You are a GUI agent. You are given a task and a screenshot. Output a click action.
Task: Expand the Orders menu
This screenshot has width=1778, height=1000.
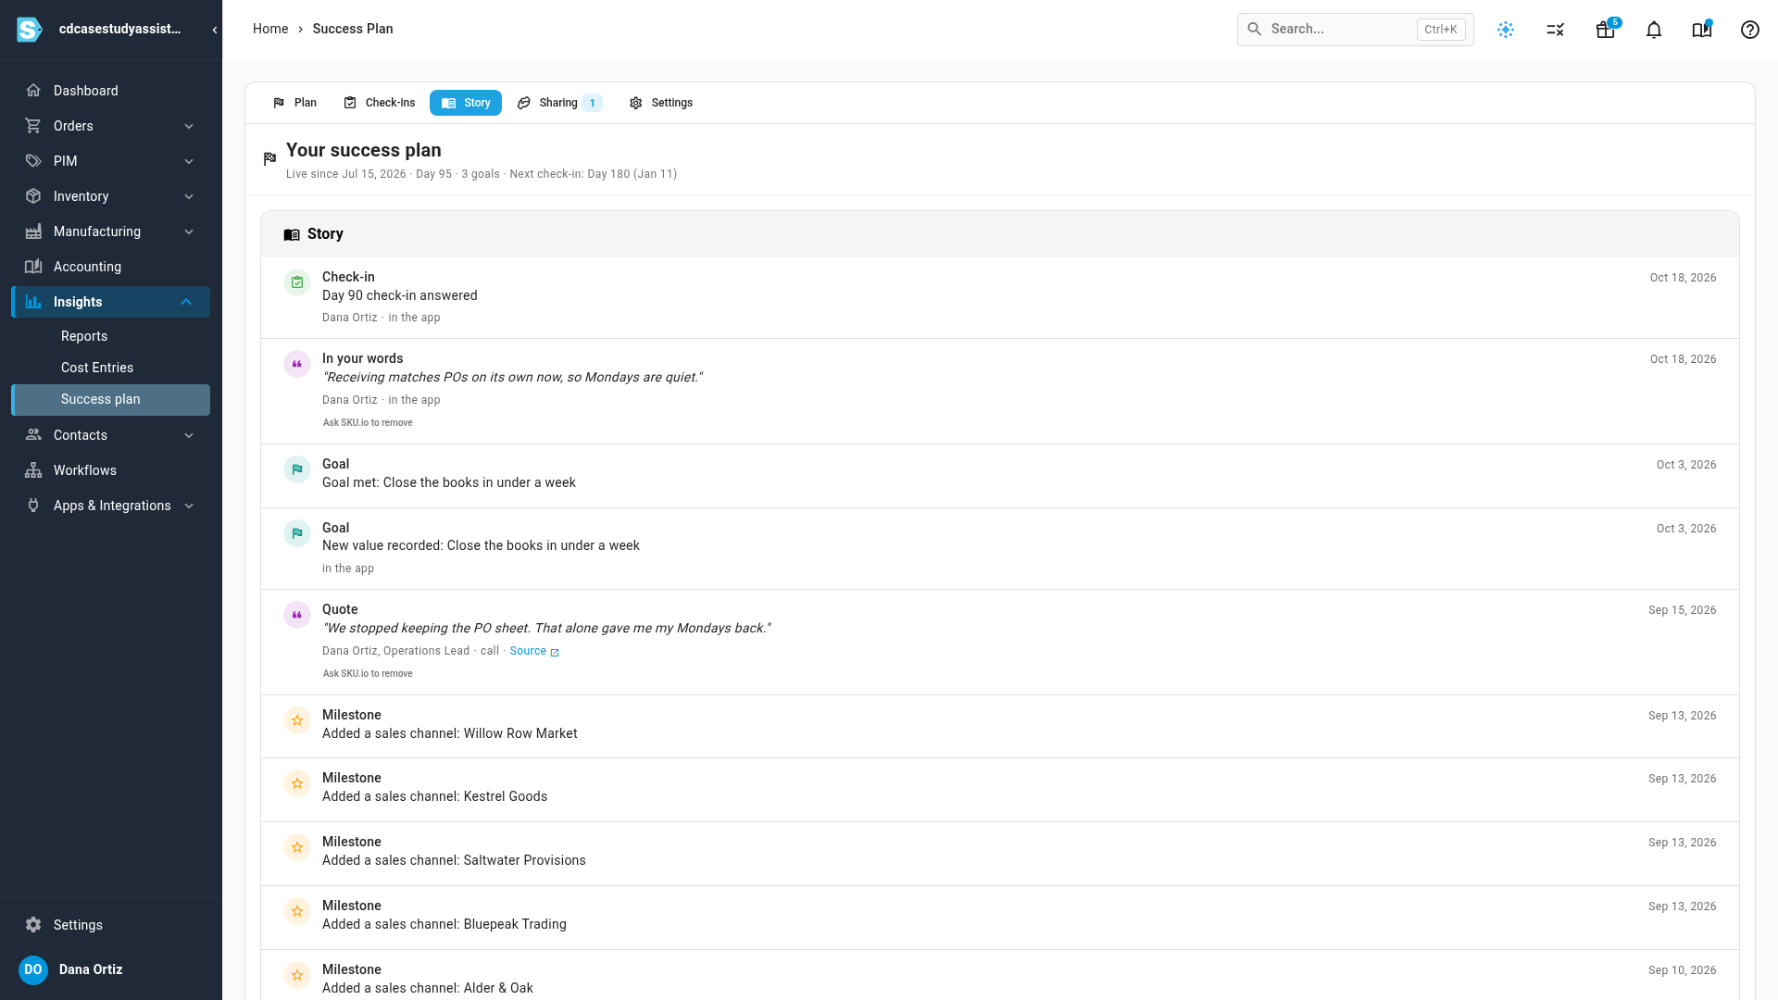(x=111, y=126)
